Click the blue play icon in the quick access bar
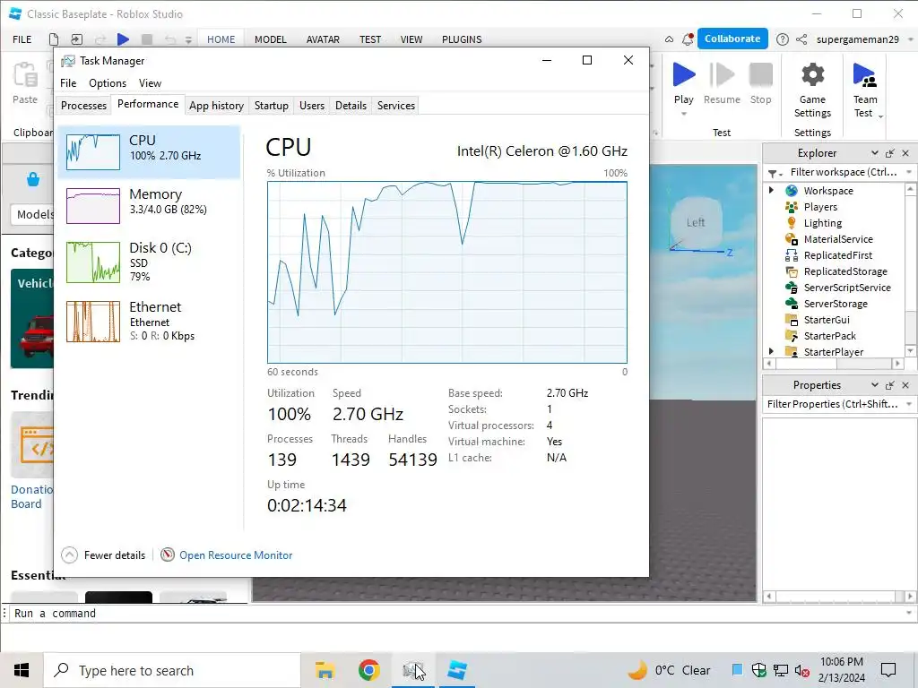Image resolution: width=918 pixels, height=688 pixels. point(123,39)
